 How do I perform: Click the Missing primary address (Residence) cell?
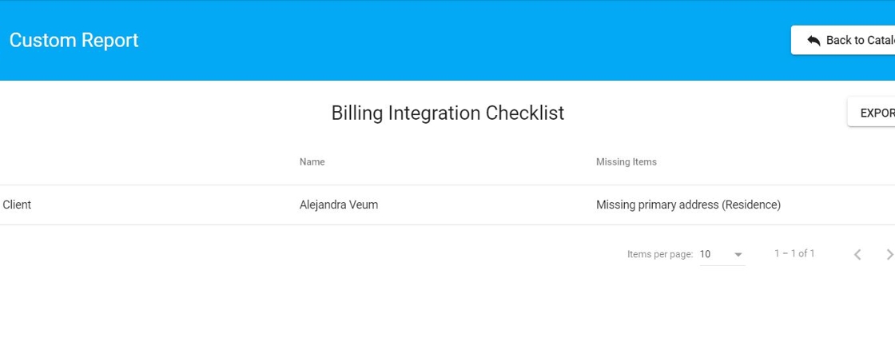click(x=687, y=205)
